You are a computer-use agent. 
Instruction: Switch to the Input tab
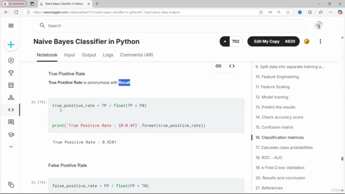tap(70, 55)
